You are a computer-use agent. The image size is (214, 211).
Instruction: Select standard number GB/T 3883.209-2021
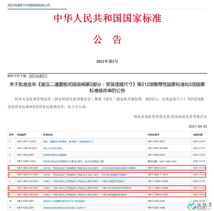(x=28, y=168)
